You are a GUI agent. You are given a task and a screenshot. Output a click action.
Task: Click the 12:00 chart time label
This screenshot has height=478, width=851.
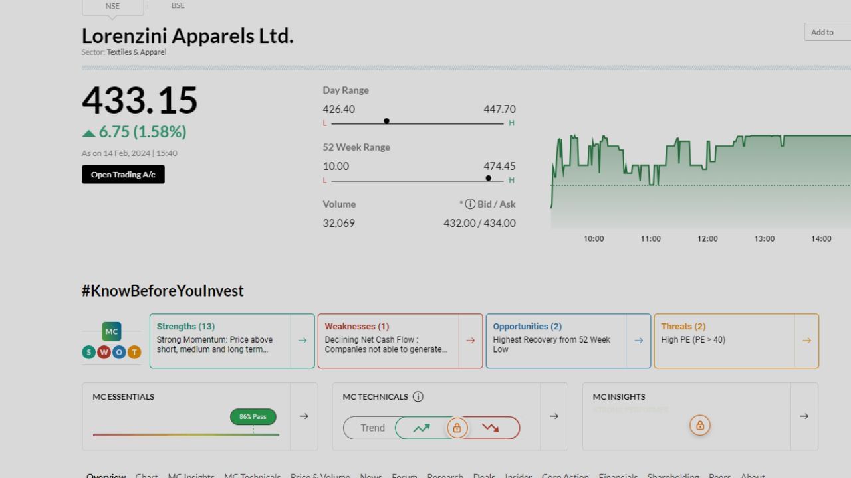click(x=707, y=239)
